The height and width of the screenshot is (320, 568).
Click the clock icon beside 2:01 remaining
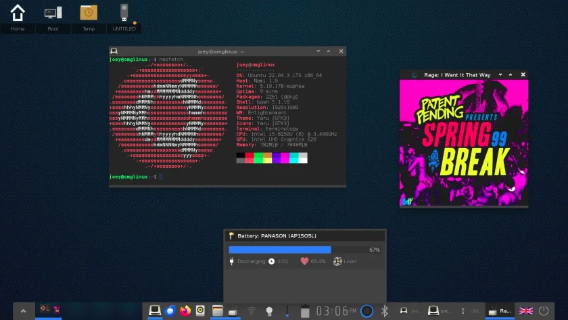point(272,261)
